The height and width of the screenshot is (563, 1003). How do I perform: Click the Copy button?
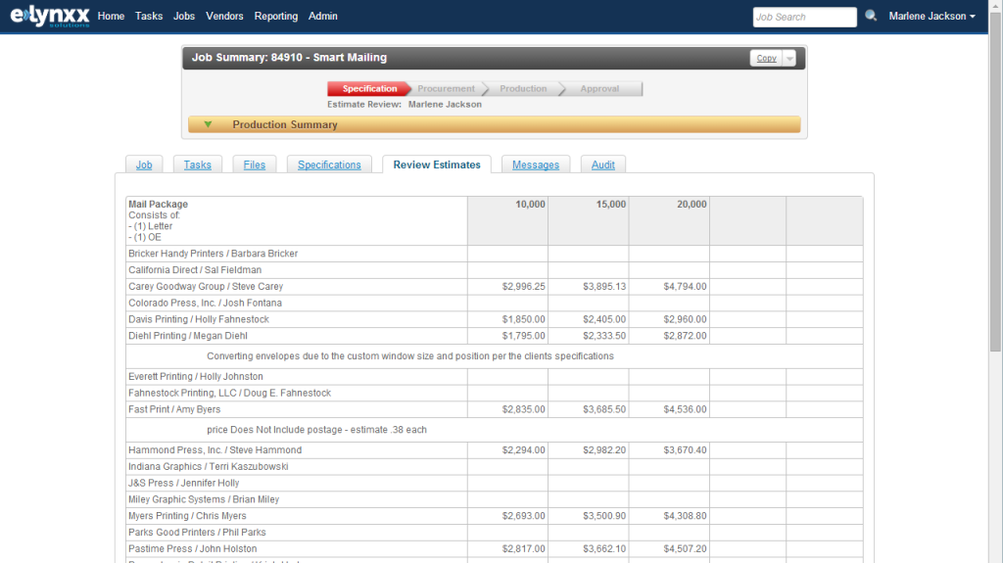(x=766, y=59)
